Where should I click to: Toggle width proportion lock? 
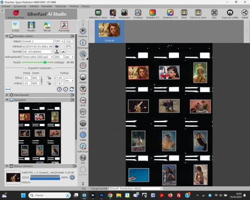click(x=49, y=78)
